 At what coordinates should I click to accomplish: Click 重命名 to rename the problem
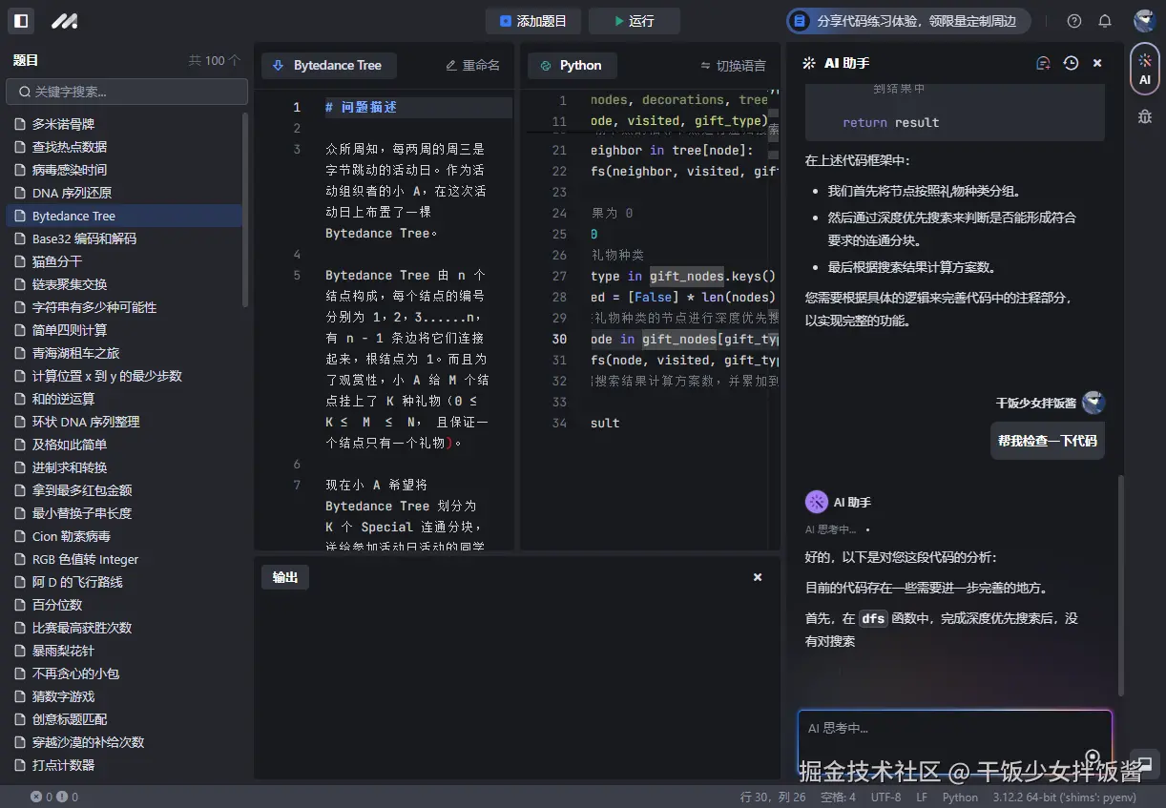472,66
